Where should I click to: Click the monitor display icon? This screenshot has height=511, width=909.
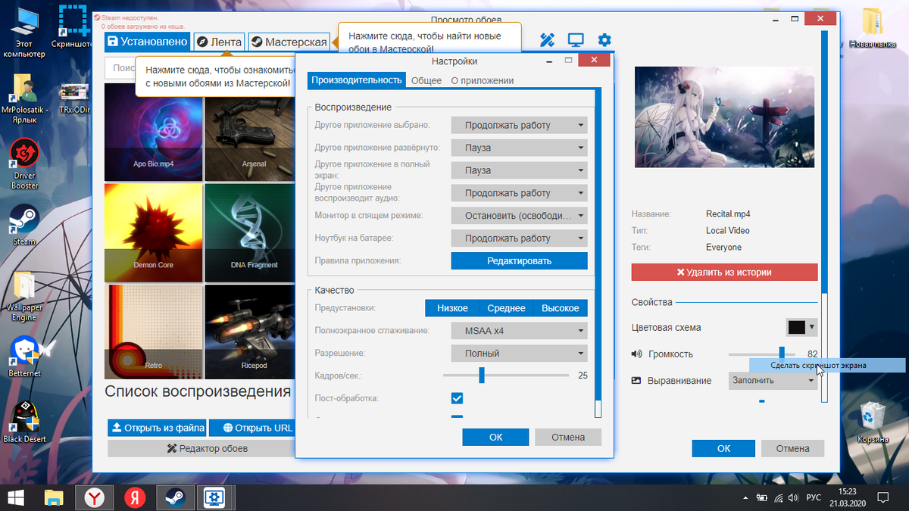tap(576, 40)
